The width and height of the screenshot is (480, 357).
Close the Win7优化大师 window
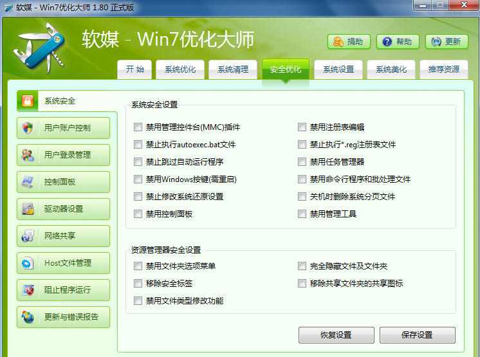pyautogui.click(x=464, y=5)
